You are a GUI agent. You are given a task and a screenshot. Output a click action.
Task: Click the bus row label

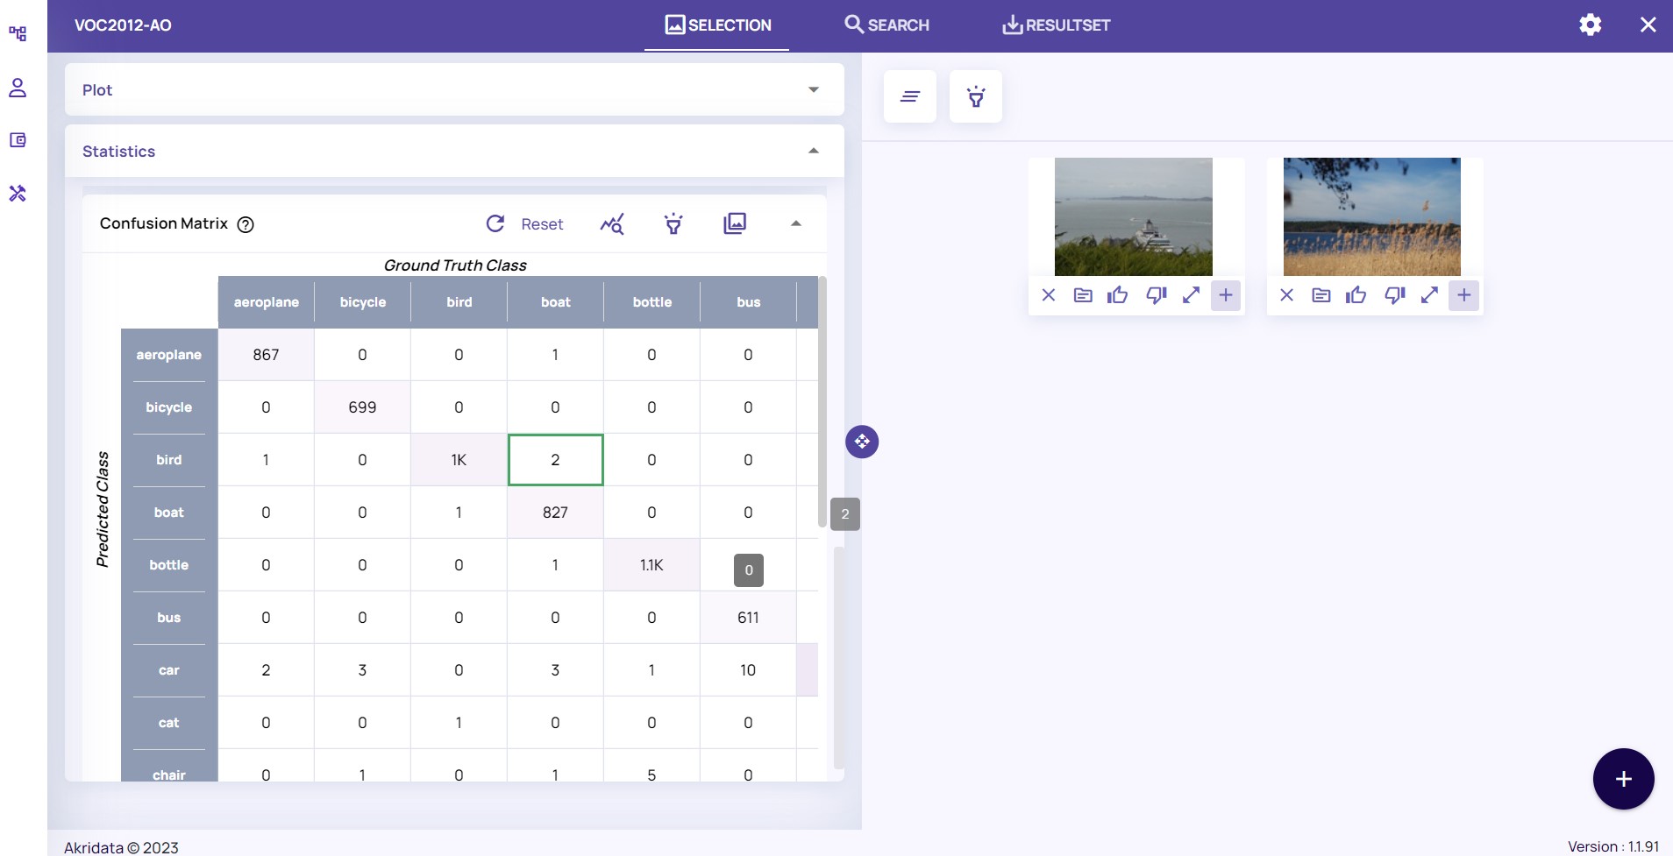(x=169, y=618)
